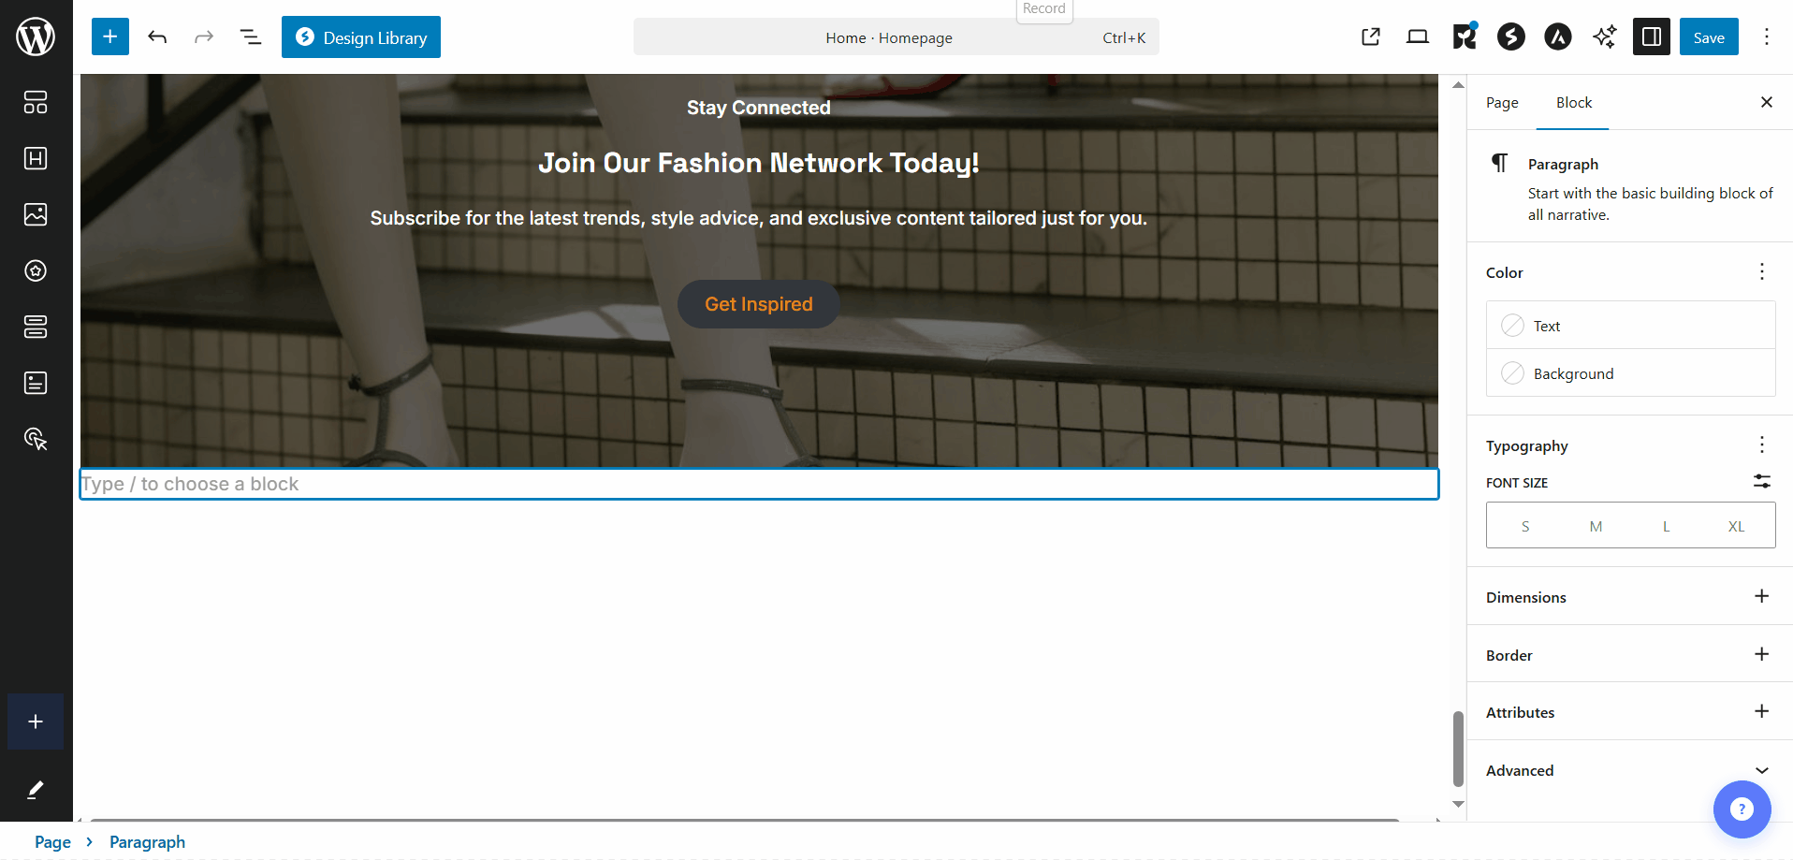
Task: Open Typography options menu
Action: (1761, 445)
